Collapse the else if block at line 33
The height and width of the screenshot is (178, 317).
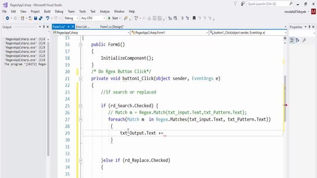[80, 161]
